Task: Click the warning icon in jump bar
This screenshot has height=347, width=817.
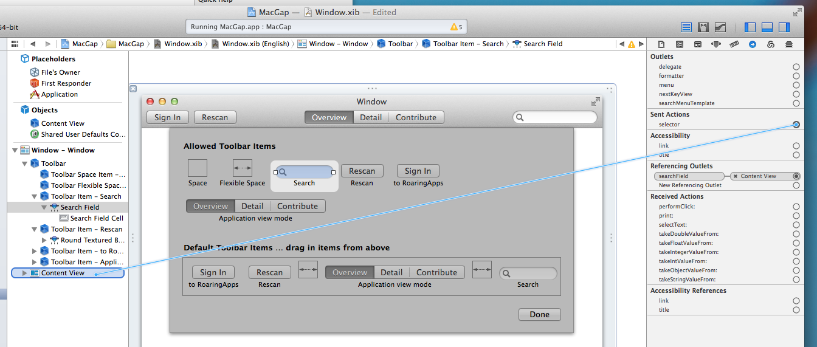Action: [631, 44]
